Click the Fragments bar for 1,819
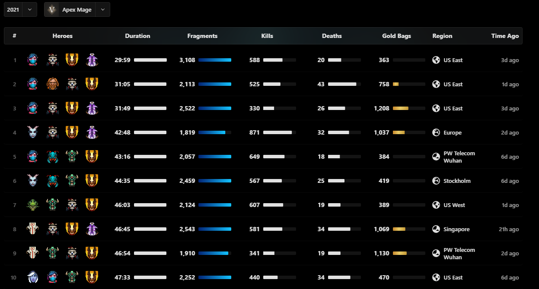 point(215,132)
